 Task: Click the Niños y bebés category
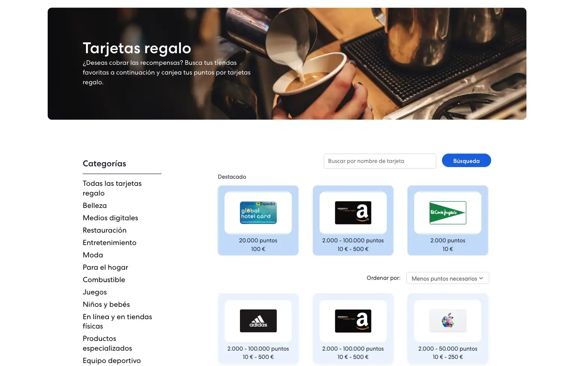[106, 305]
